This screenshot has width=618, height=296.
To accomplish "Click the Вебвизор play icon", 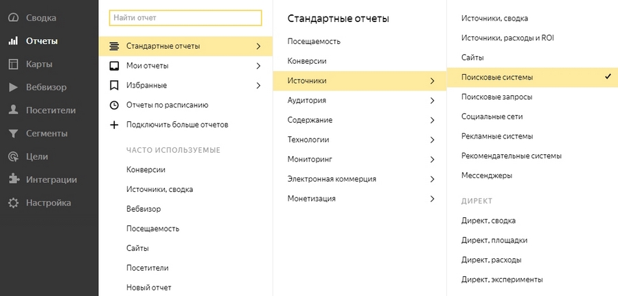I will [14, 87].
